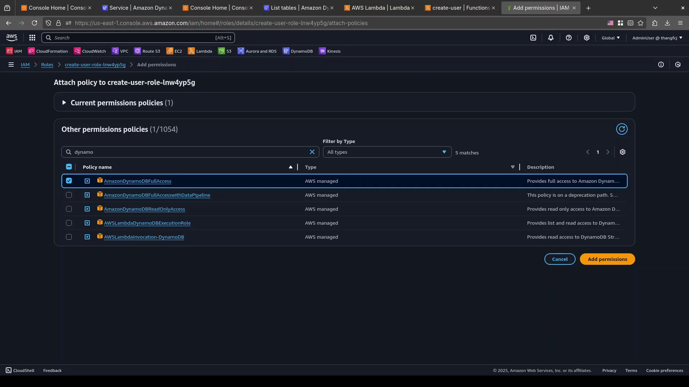This screenshot has height=387, width=689.
Task: Toggle the IAM side navigation hamburger
Action: point(11,64)
